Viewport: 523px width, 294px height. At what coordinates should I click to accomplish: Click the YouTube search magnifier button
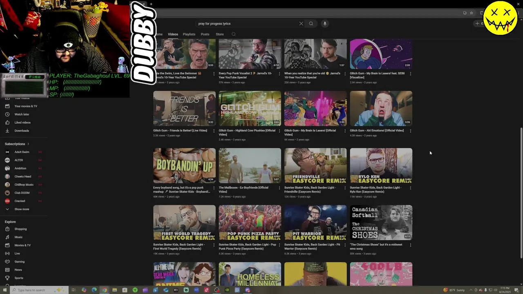pyautogui.click(x=311, y=24)
